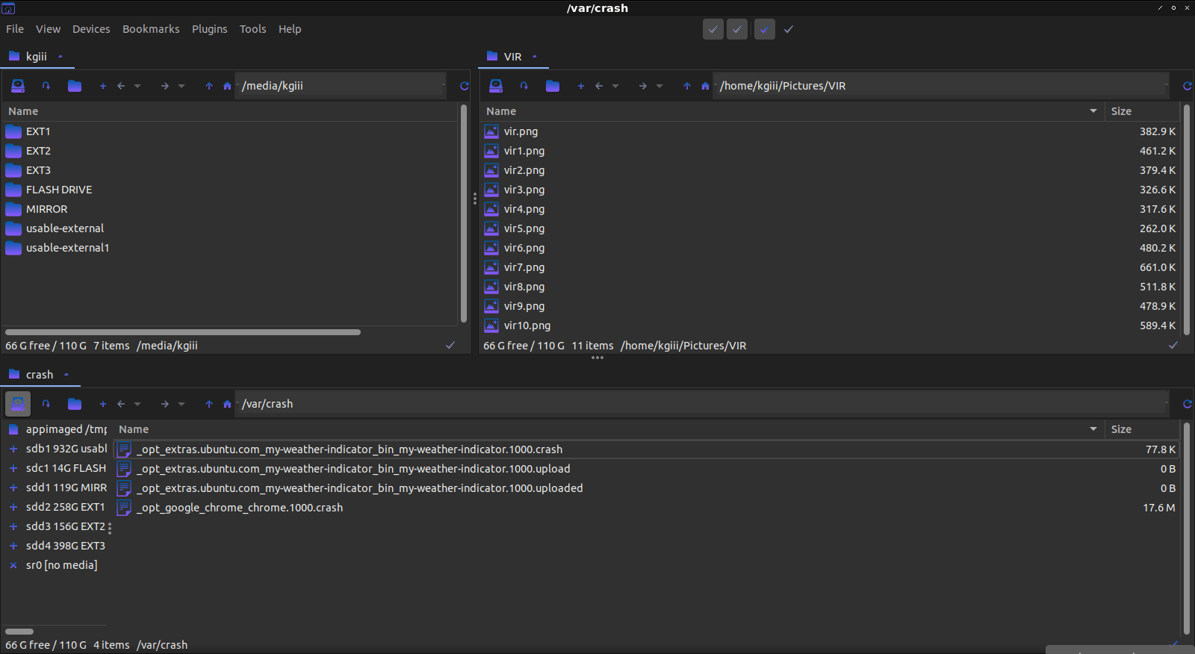
Task: Select the crash tab
Action: [40, 375]
